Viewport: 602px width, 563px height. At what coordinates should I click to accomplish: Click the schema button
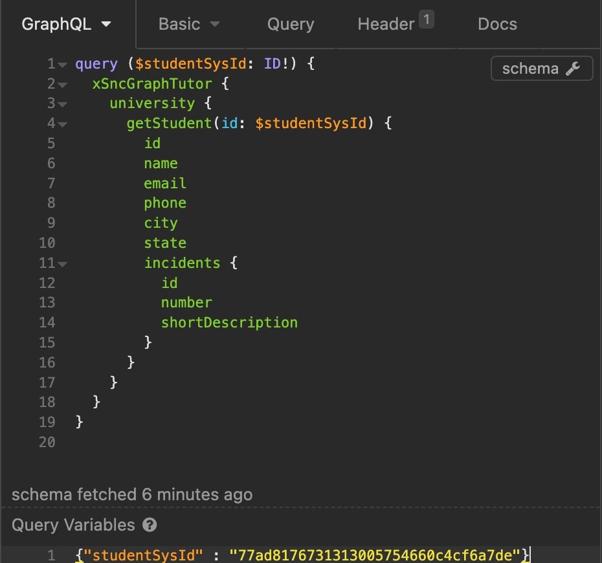tap(542, 68)
